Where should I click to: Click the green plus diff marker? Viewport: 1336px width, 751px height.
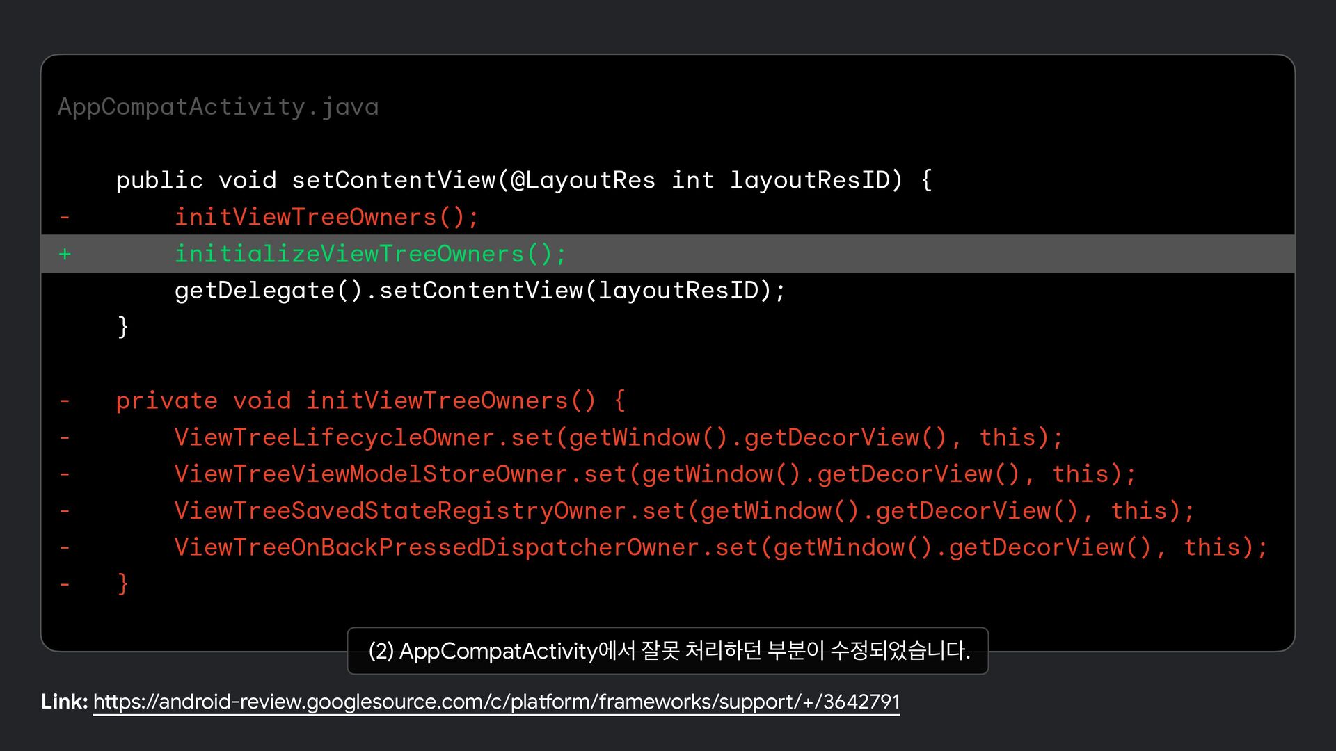(65, 254)
